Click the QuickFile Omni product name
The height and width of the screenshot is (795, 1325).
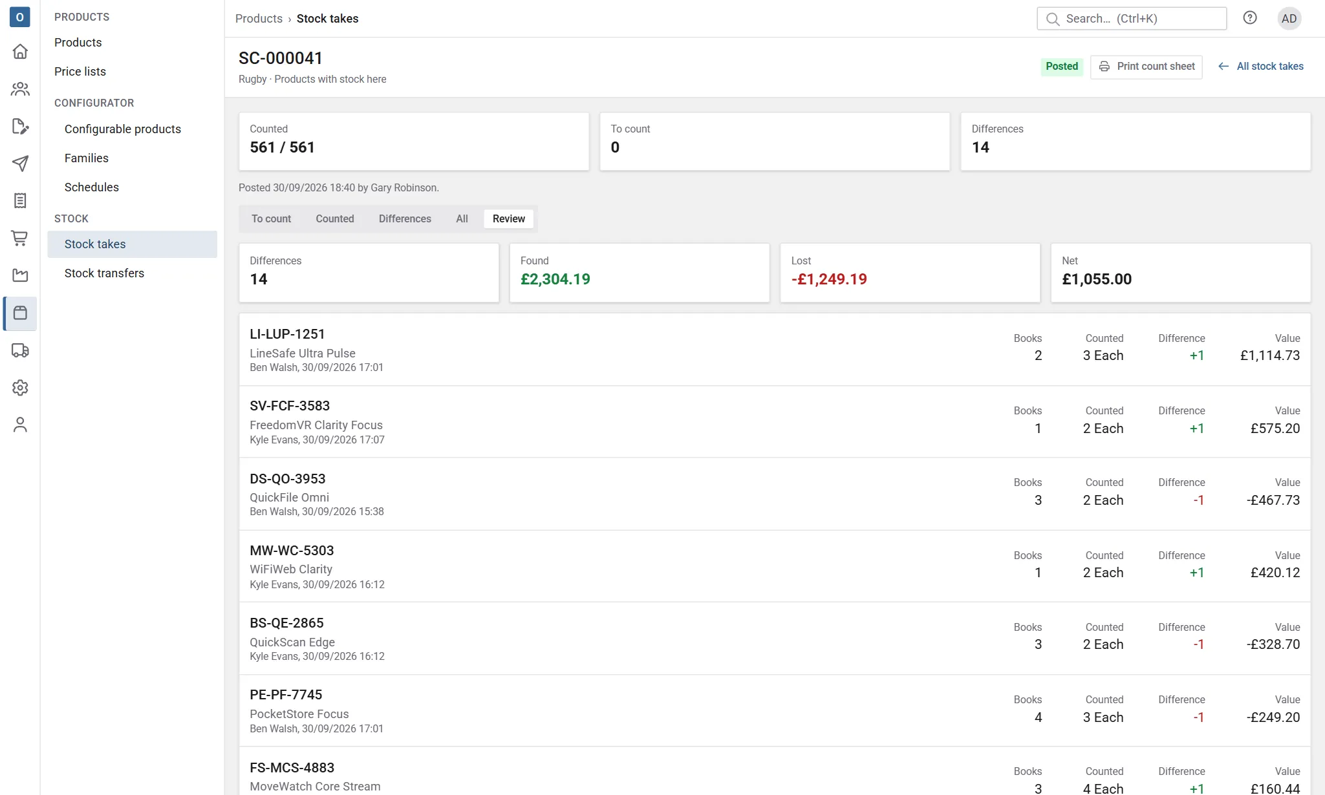(x=289, y=498)
